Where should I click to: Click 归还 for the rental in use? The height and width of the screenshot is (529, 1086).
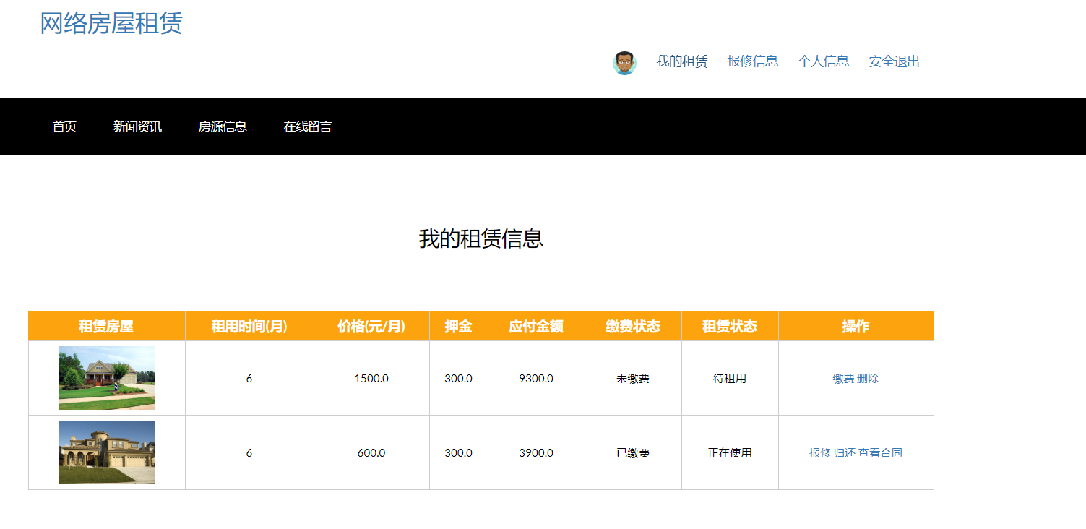tap(845, 453)
